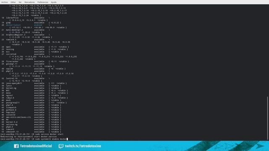Click the GraphicsMagick1.3 package name
The width and height of the screenshot is (269, 151).
tap(16, 35)
